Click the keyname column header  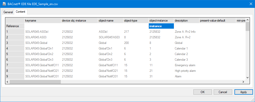pyautogui.click(x=43, y=21)
